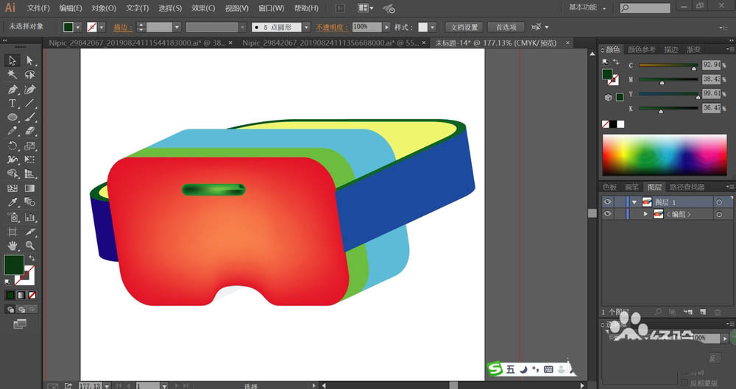
Task: Select the Scale tool
Action: pos(30,146)
